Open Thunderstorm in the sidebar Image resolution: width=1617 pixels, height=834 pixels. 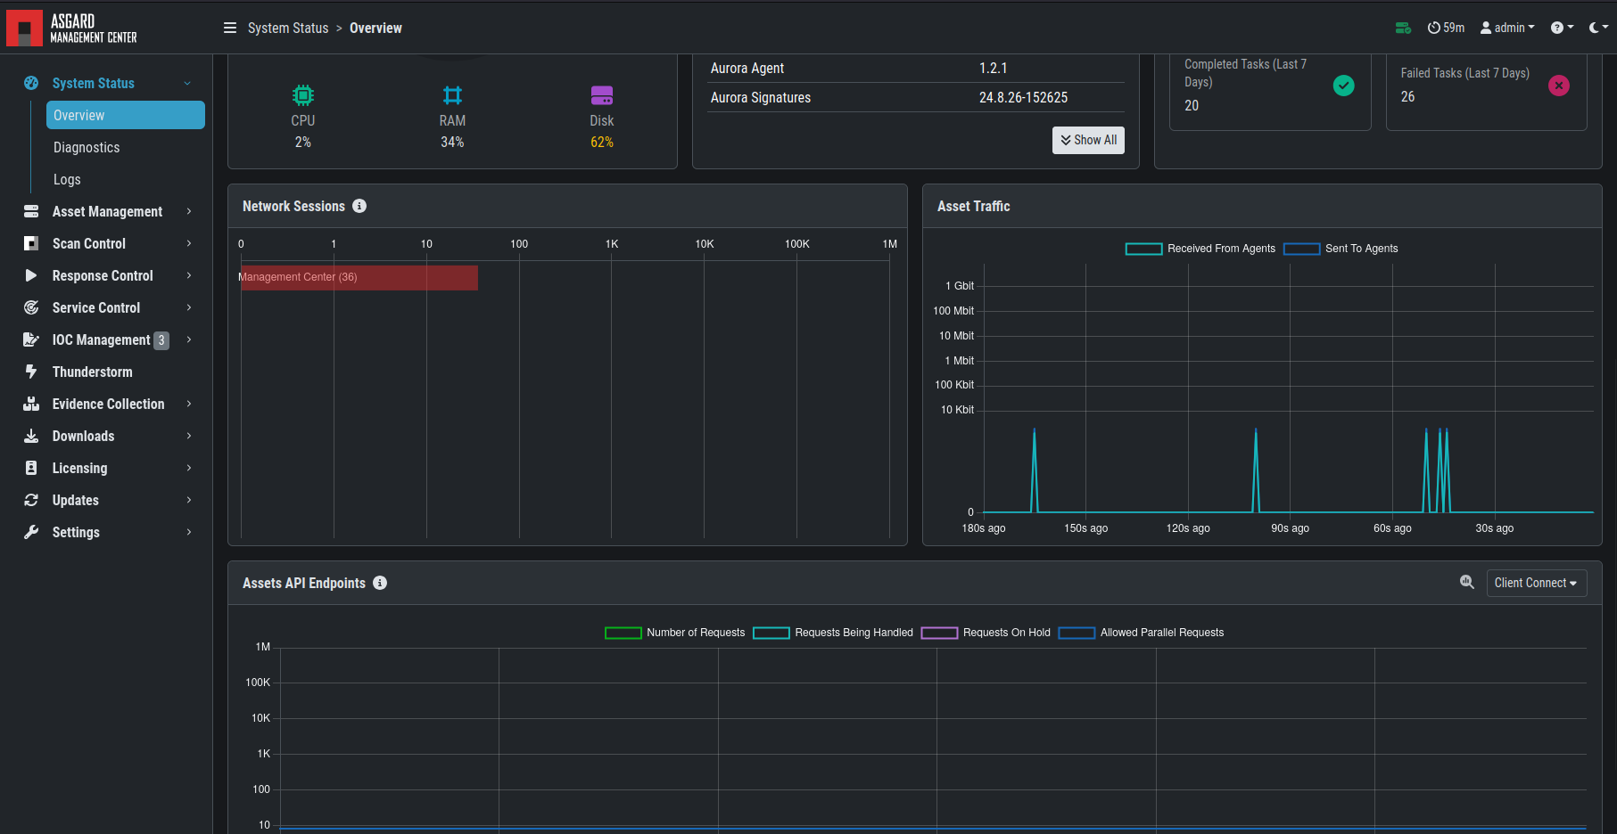pyautogui.click(x=92, y=372)
